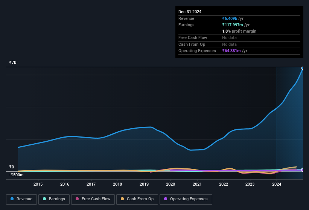
Task: Click the ₹7b y-axis label
Action: (x=13, y=62)
